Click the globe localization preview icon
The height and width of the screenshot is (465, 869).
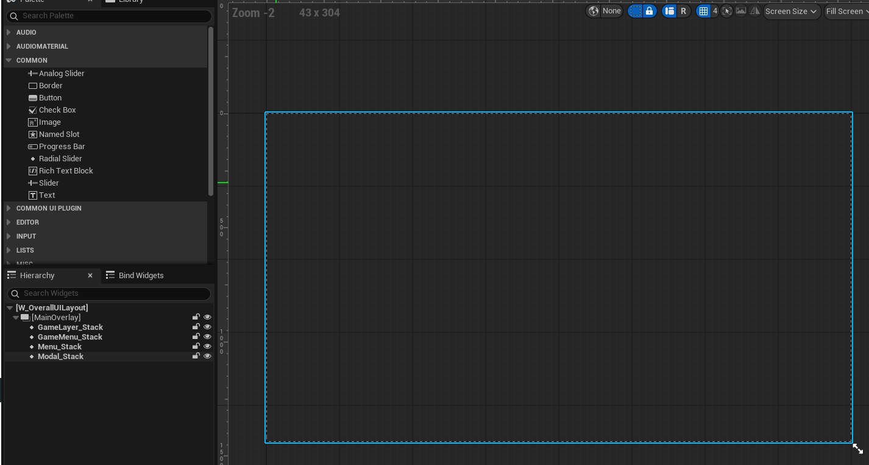click(x=594, y=11)
